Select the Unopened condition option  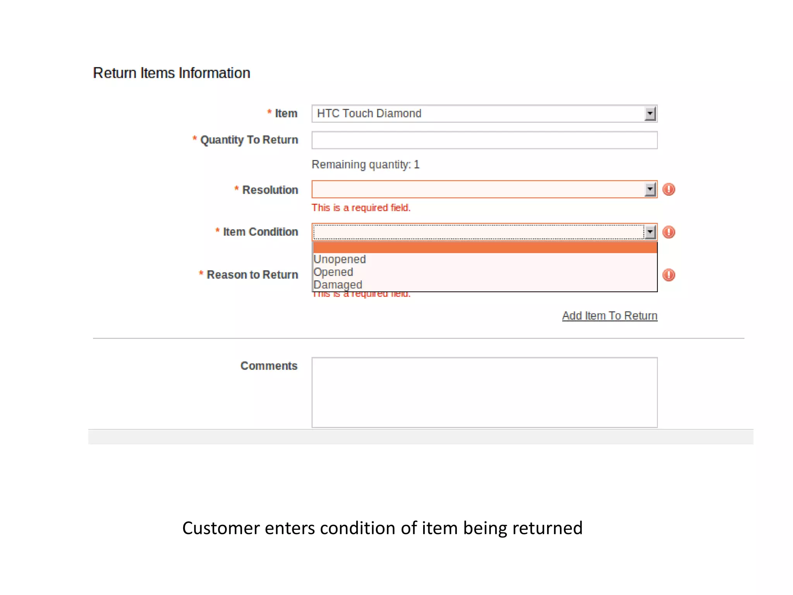point(340,259)
